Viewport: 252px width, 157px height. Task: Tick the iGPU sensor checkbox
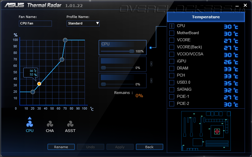pyautogui.click(x=172, y=61)
